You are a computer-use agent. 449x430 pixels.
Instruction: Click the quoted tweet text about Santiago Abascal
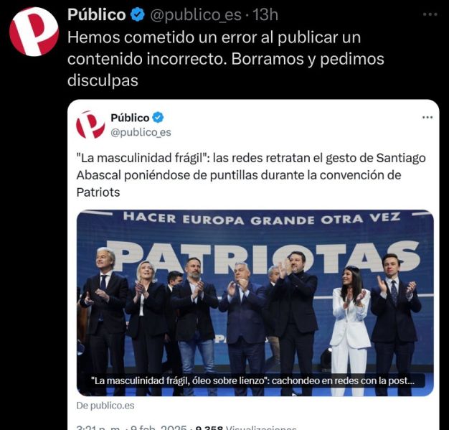(x=251, y=175)
